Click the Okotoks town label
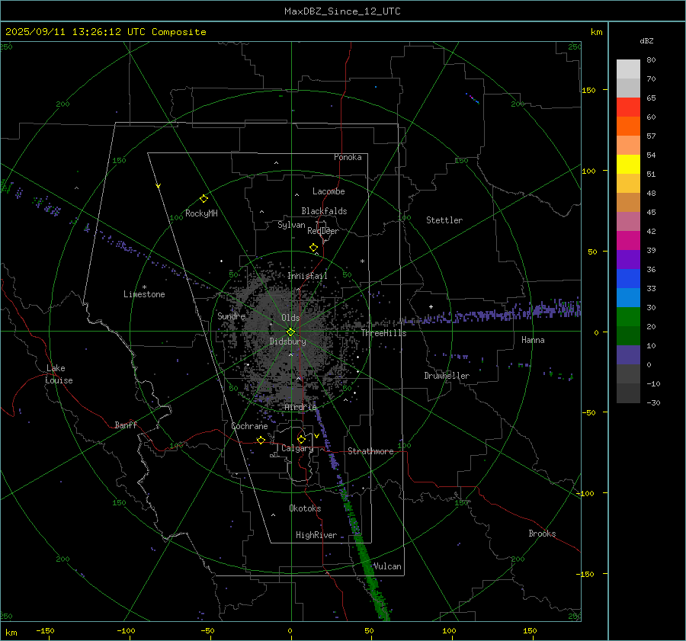 tap(305, 508)
